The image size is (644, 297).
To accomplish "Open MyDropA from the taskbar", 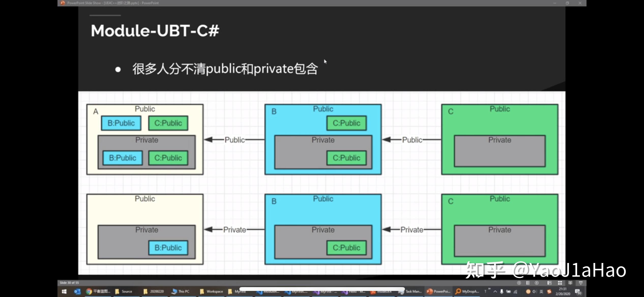I will tap(459, 291).
